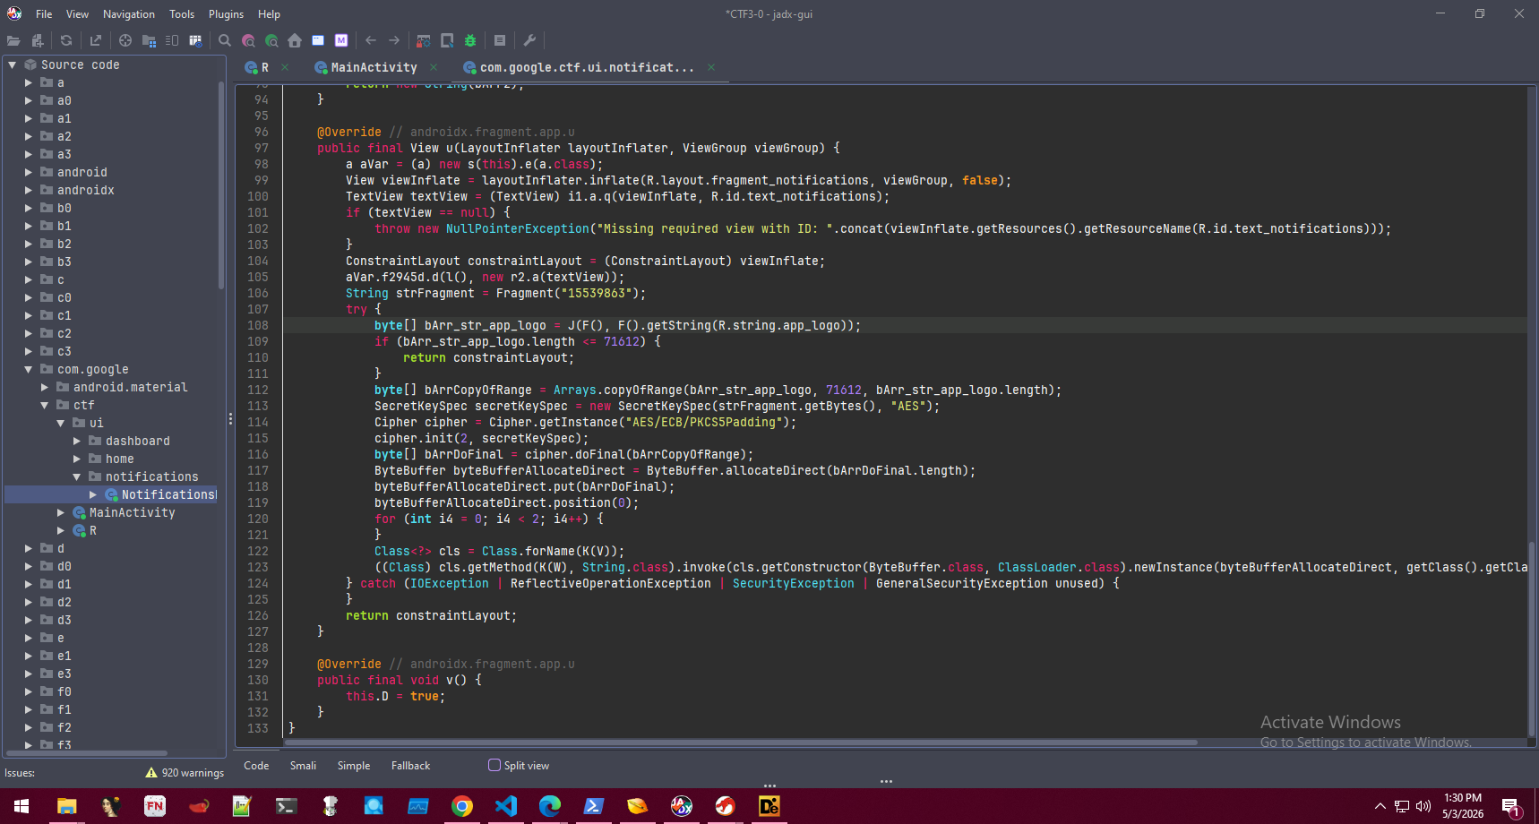Select the androidx package in tree

coord(85,190)
